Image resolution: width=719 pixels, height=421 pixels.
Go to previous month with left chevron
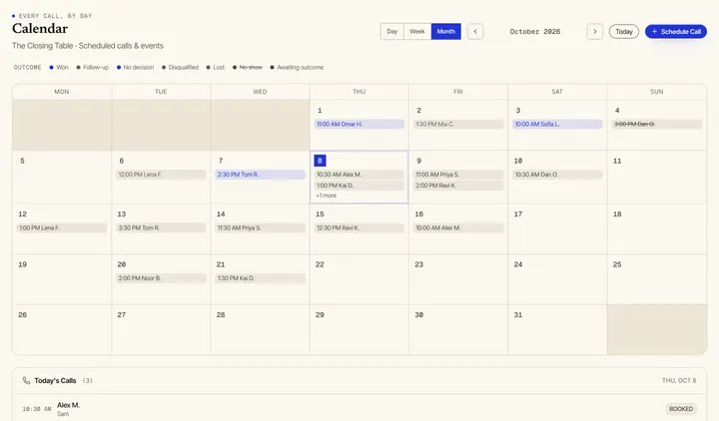pyautogui.click(x=475, y=32)
